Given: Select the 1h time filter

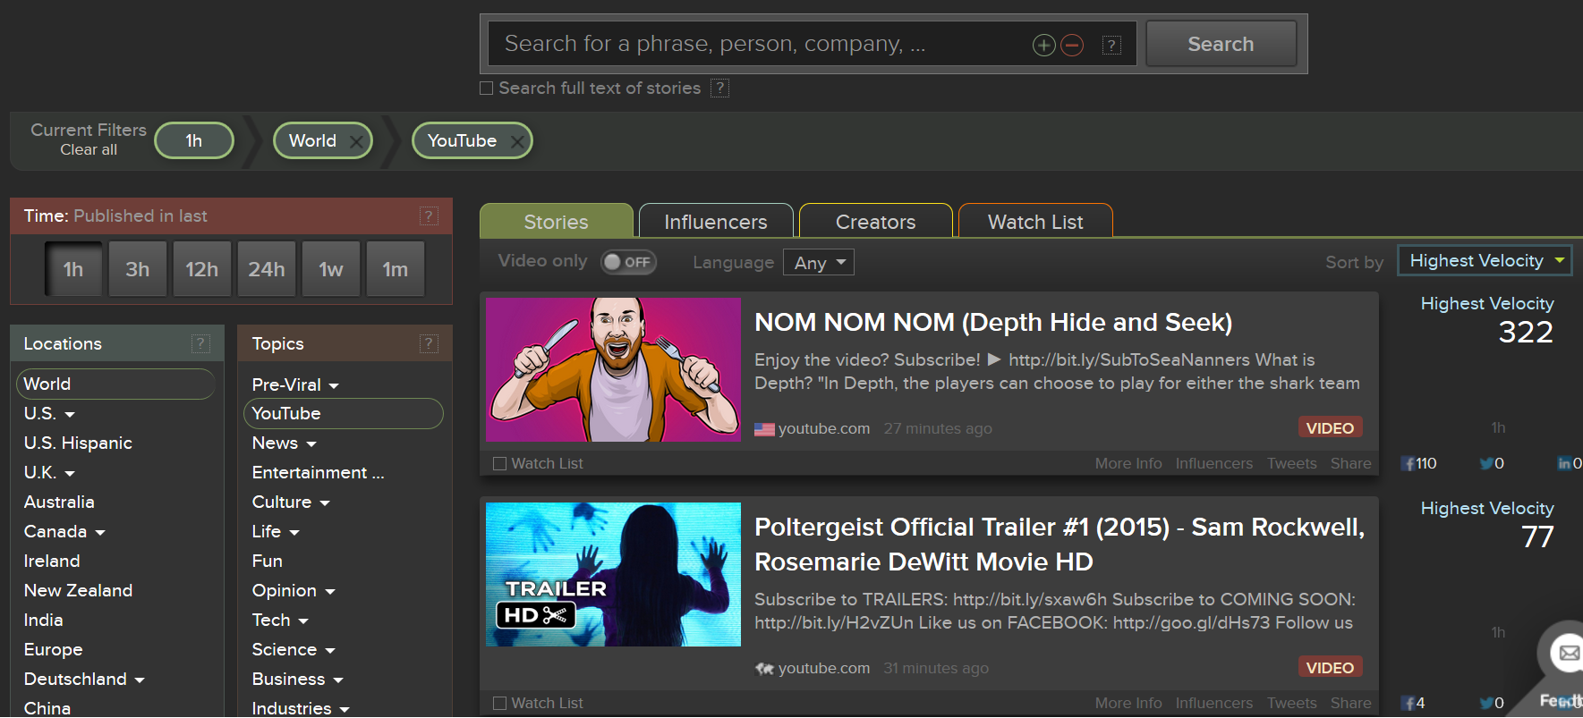Looking at the screenshot, I should pyautogui.click(x=73, y=269).
